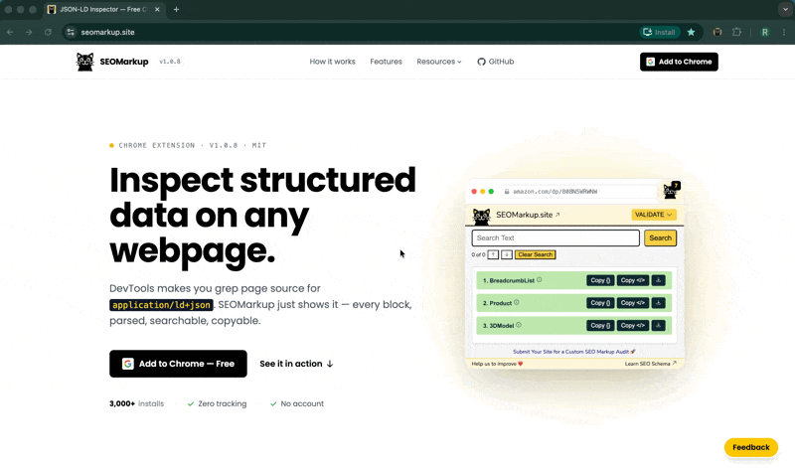Click the SEOMarkup brand name in header
This screenshot has height=468, width=795.
124,62
